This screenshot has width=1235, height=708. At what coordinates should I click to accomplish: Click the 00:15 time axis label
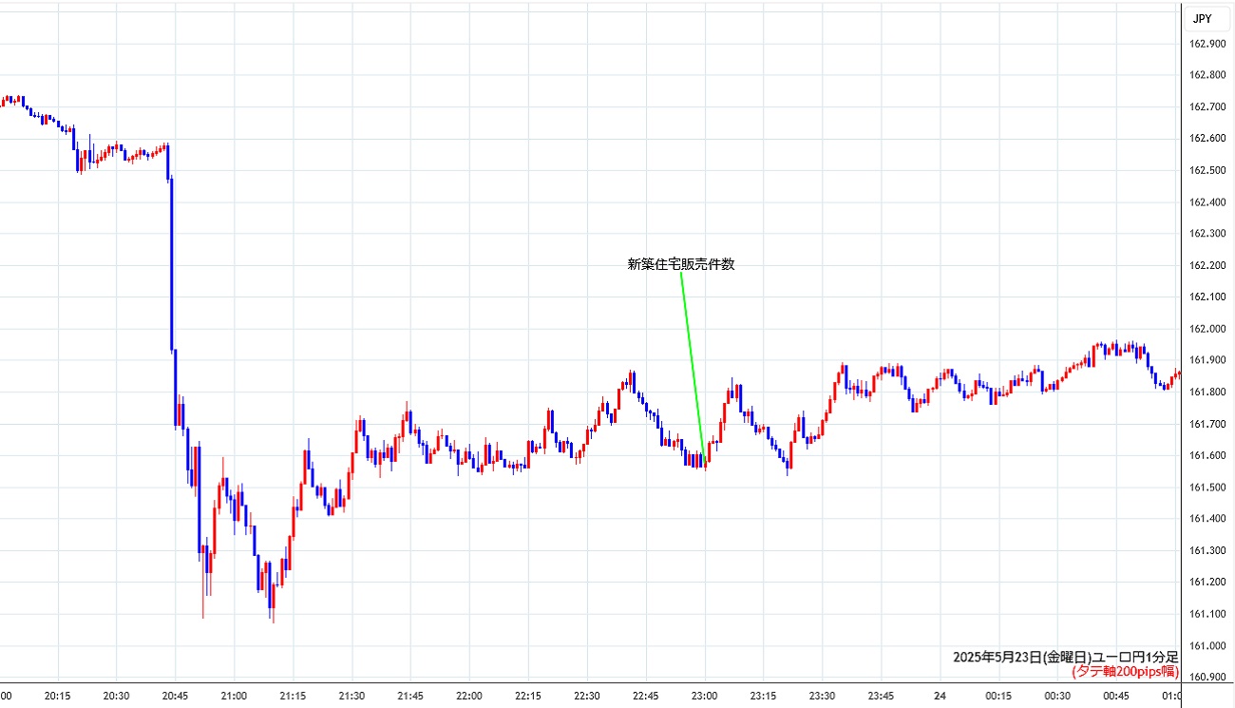[x=999, y=696]
